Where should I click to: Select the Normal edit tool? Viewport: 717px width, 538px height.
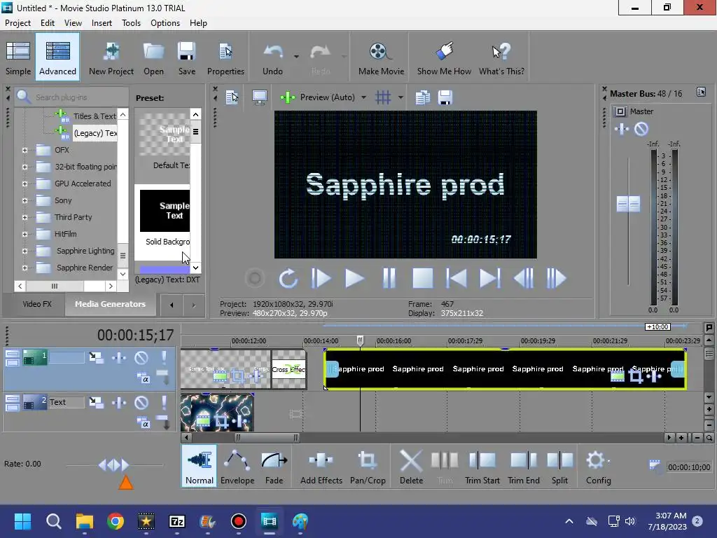tap(200, 467)
